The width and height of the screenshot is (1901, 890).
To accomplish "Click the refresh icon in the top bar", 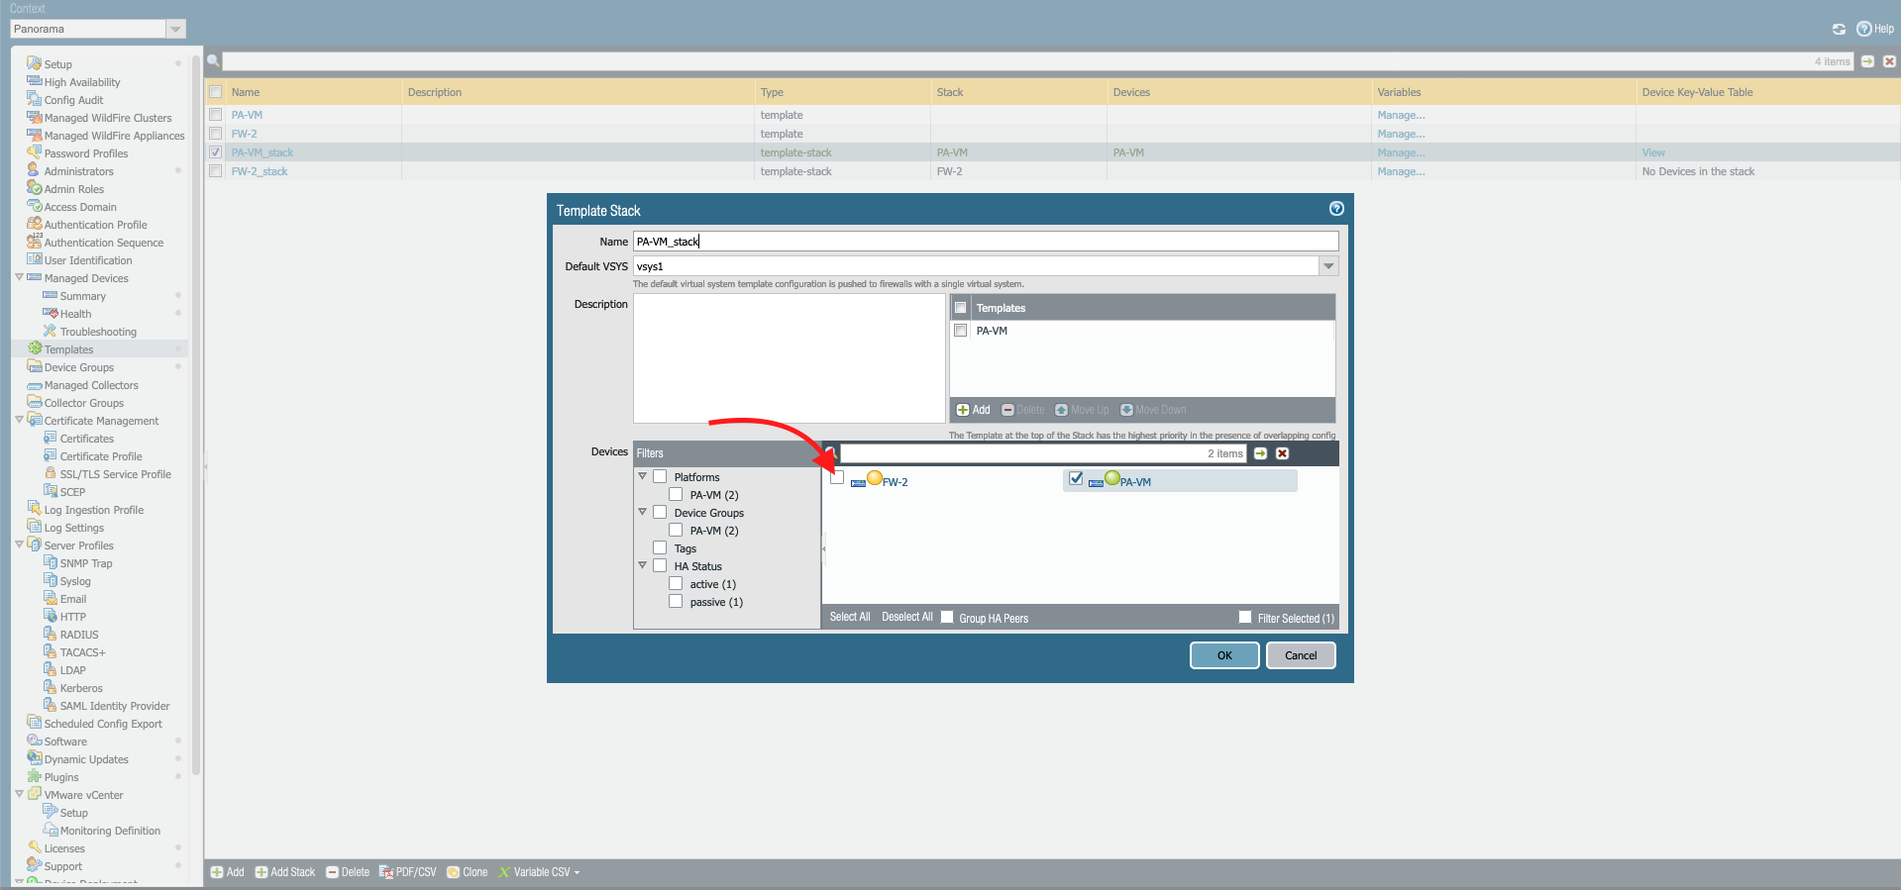I will [x=1839, y=30].
